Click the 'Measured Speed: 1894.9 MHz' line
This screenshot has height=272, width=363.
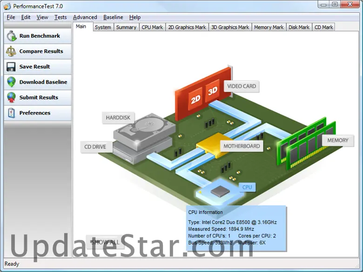pos(221,229)
